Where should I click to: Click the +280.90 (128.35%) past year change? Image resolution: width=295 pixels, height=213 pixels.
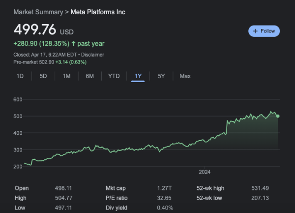click(x=59, y=43)
